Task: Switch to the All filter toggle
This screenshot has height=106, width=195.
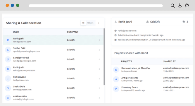Action: click(83, 23)
